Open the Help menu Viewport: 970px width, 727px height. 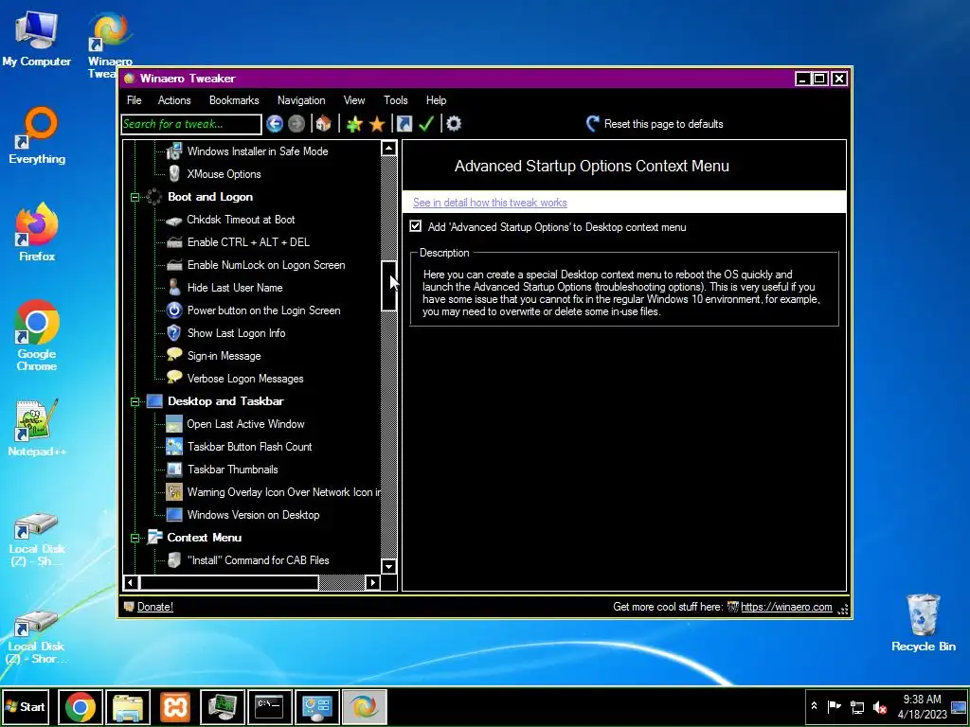coord(436,100)
